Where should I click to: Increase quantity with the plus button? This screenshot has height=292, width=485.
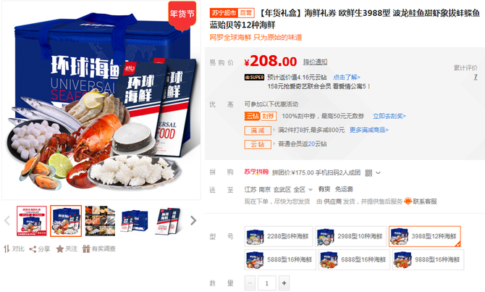coord(284,283)
